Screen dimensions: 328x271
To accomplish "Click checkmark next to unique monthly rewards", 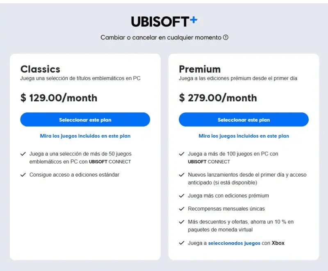I will coord(182,209).
